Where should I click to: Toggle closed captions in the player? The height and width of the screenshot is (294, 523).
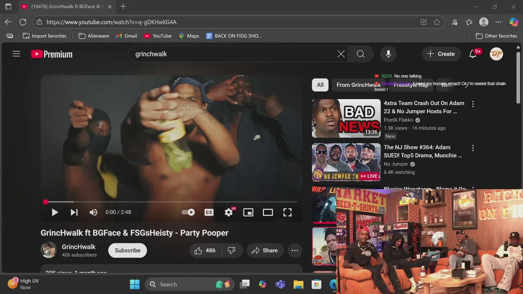[x=209, y=212]
